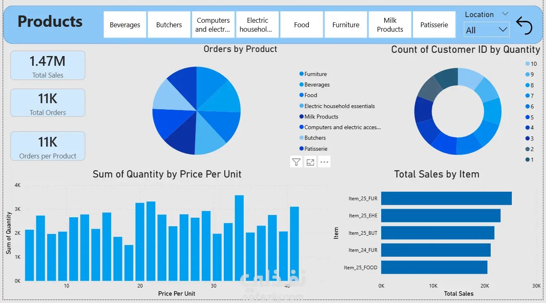The width and height of the screenshot is (546, 303).
Task: Click the focus mode icon
Action: 310,162
